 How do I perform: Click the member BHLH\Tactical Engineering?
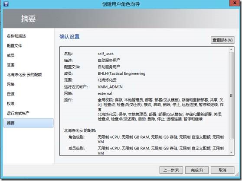(121, 73)
